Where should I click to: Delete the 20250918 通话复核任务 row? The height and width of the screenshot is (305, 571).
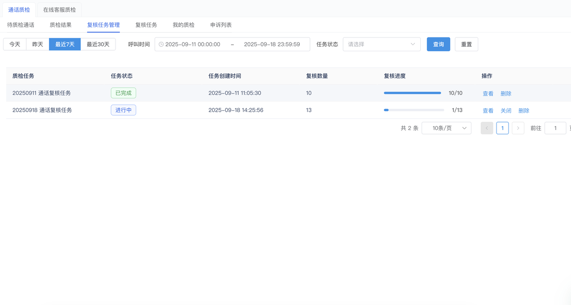point(524,110)
